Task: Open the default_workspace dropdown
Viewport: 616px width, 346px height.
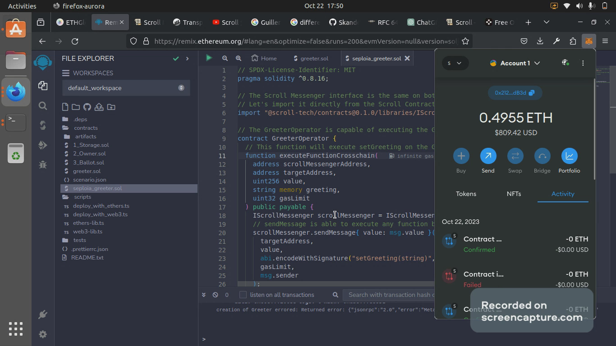Action: click(x=126, y=88)
